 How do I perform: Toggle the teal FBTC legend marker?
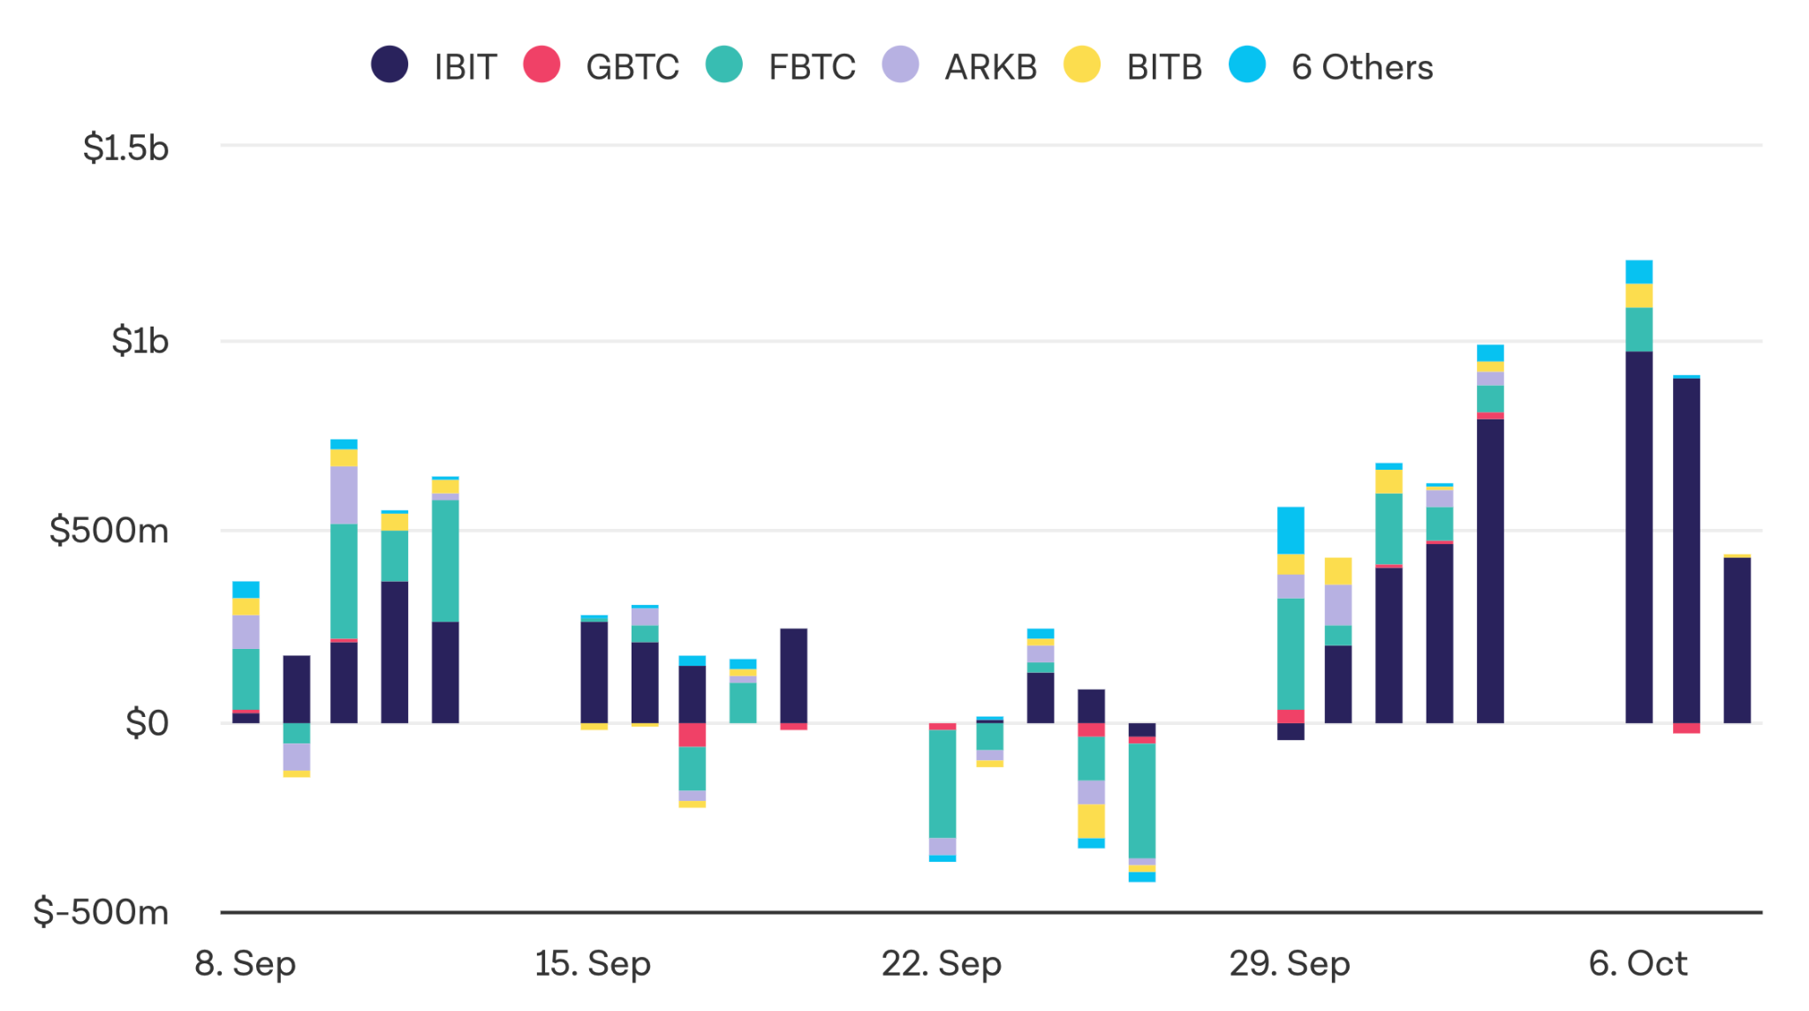[x=724, y=64]
